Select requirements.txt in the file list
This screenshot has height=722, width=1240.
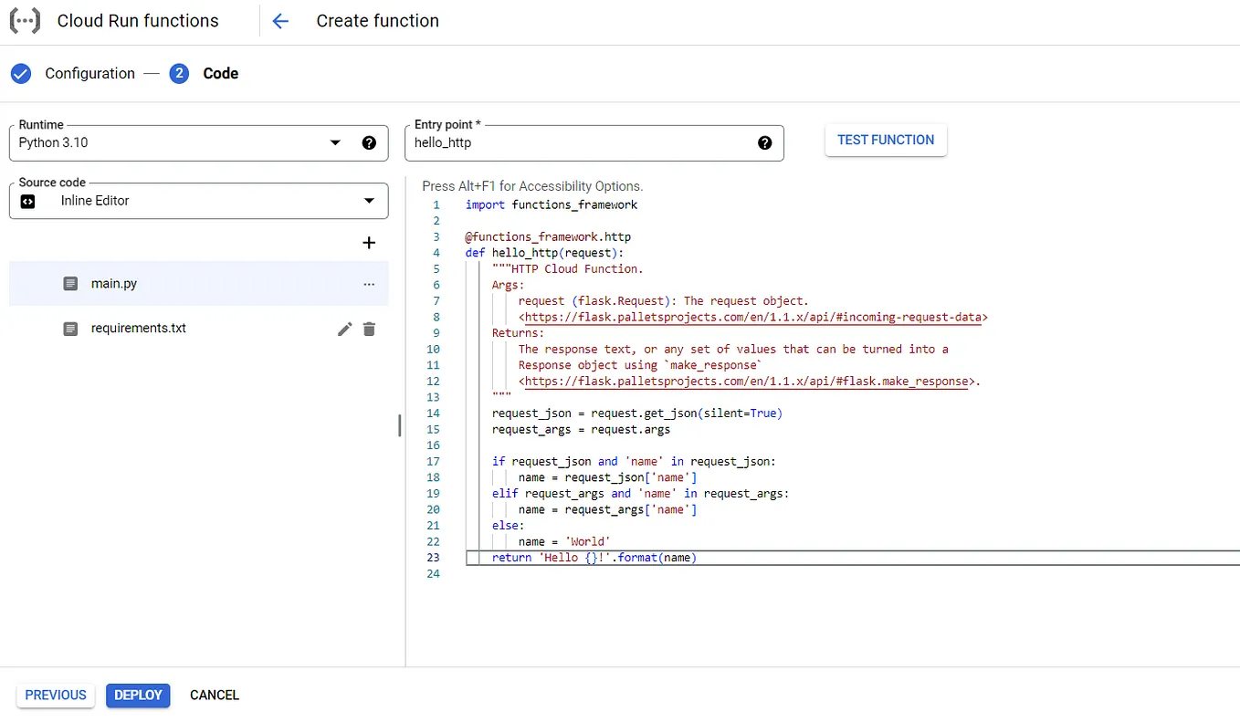137,329
